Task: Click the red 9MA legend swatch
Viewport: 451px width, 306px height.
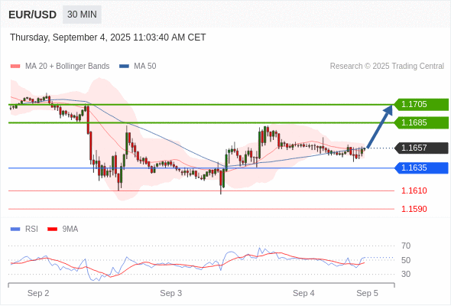Action: [52, 229]
